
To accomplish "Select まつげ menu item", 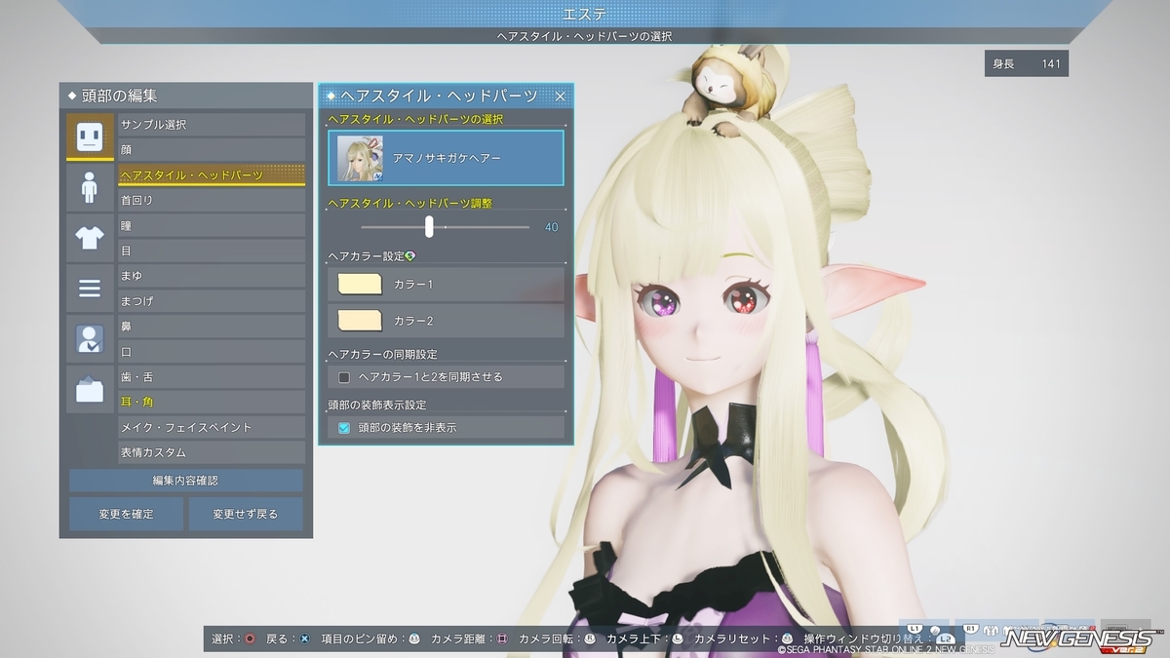I will pyautogui.click(x=212, y=301).
